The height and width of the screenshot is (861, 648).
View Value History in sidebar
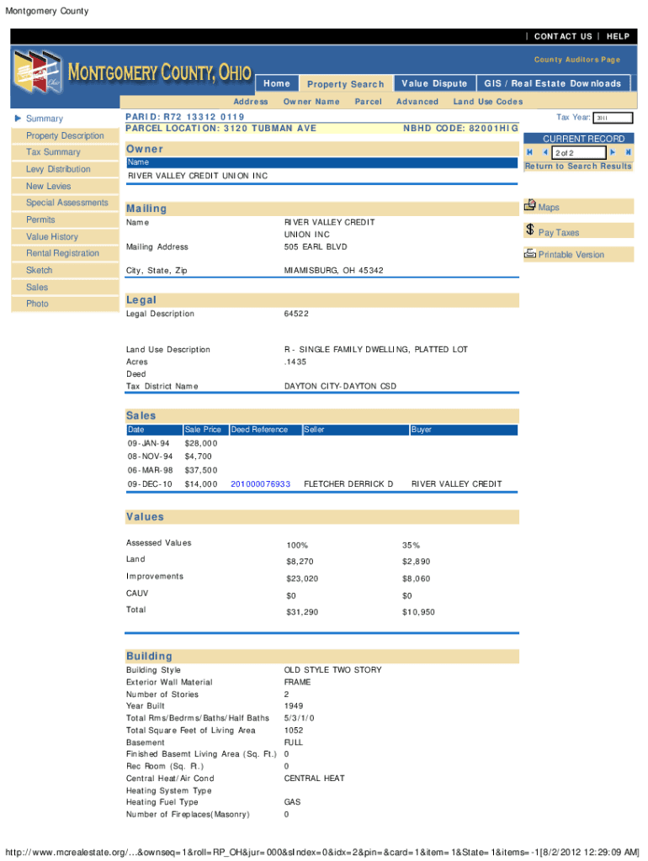(51, 237)
